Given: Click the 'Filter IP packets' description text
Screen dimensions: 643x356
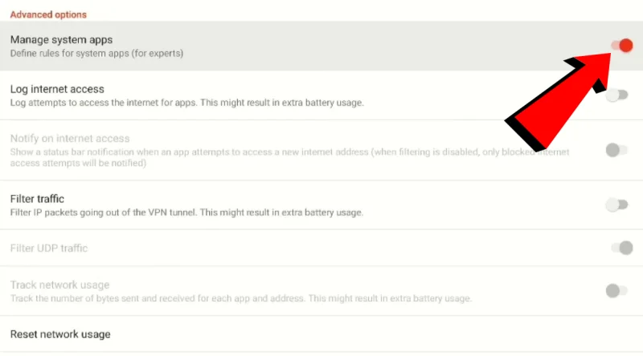Looking at the screenshot, I should (186, 212).
